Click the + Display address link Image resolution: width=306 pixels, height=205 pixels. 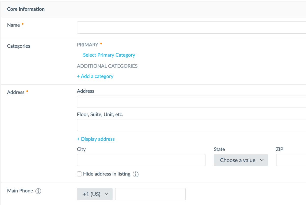[x=96, y=139]
